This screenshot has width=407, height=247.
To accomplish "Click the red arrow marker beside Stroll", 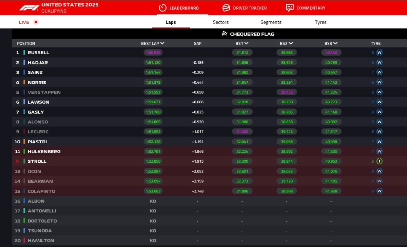I will click(x=18, y=161).
